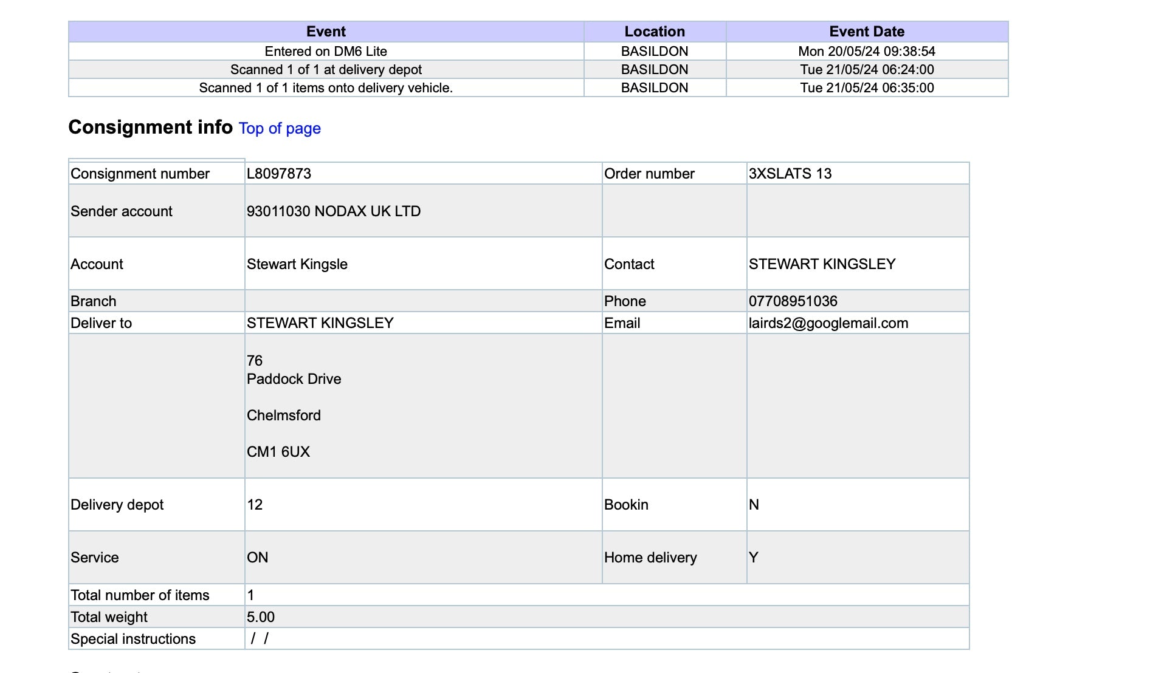Select the Event Date column header
Screen dimensions: 1167x673
[x=867, y=32]
